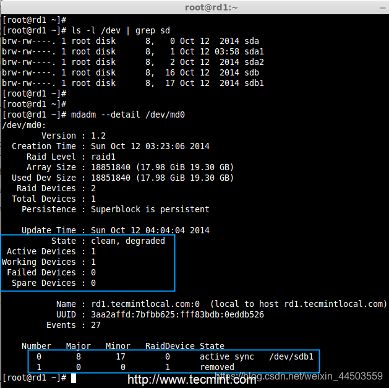This screenshot has width=389, height=388.
Task: Click the Used Dev Size value line
Action: click(162, 178)
